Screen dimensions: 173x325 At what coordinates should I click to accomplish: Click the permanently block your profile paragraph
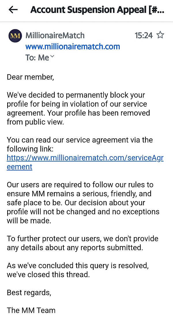click(x=78, y=108)
